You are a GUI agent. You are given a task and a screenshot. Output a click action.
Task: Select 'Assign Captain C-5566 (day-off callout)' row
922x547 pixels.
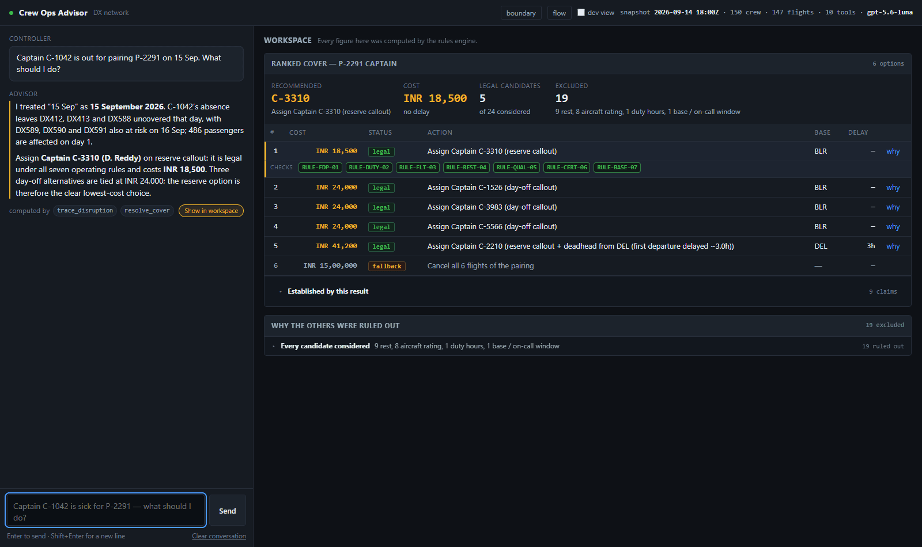click(x=588, y=227)
